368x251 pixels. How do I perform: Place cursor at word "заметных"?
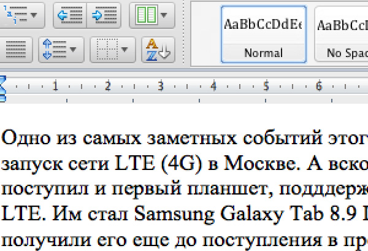tap(192, 139)
